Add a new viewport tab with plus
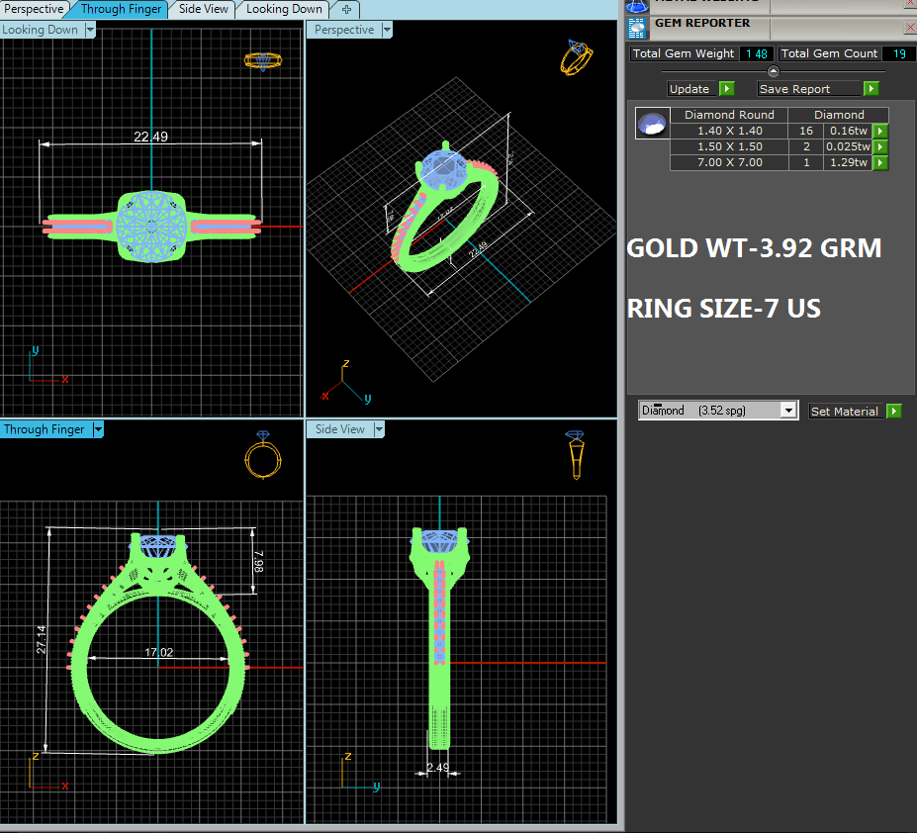 [x=345, y=9]
